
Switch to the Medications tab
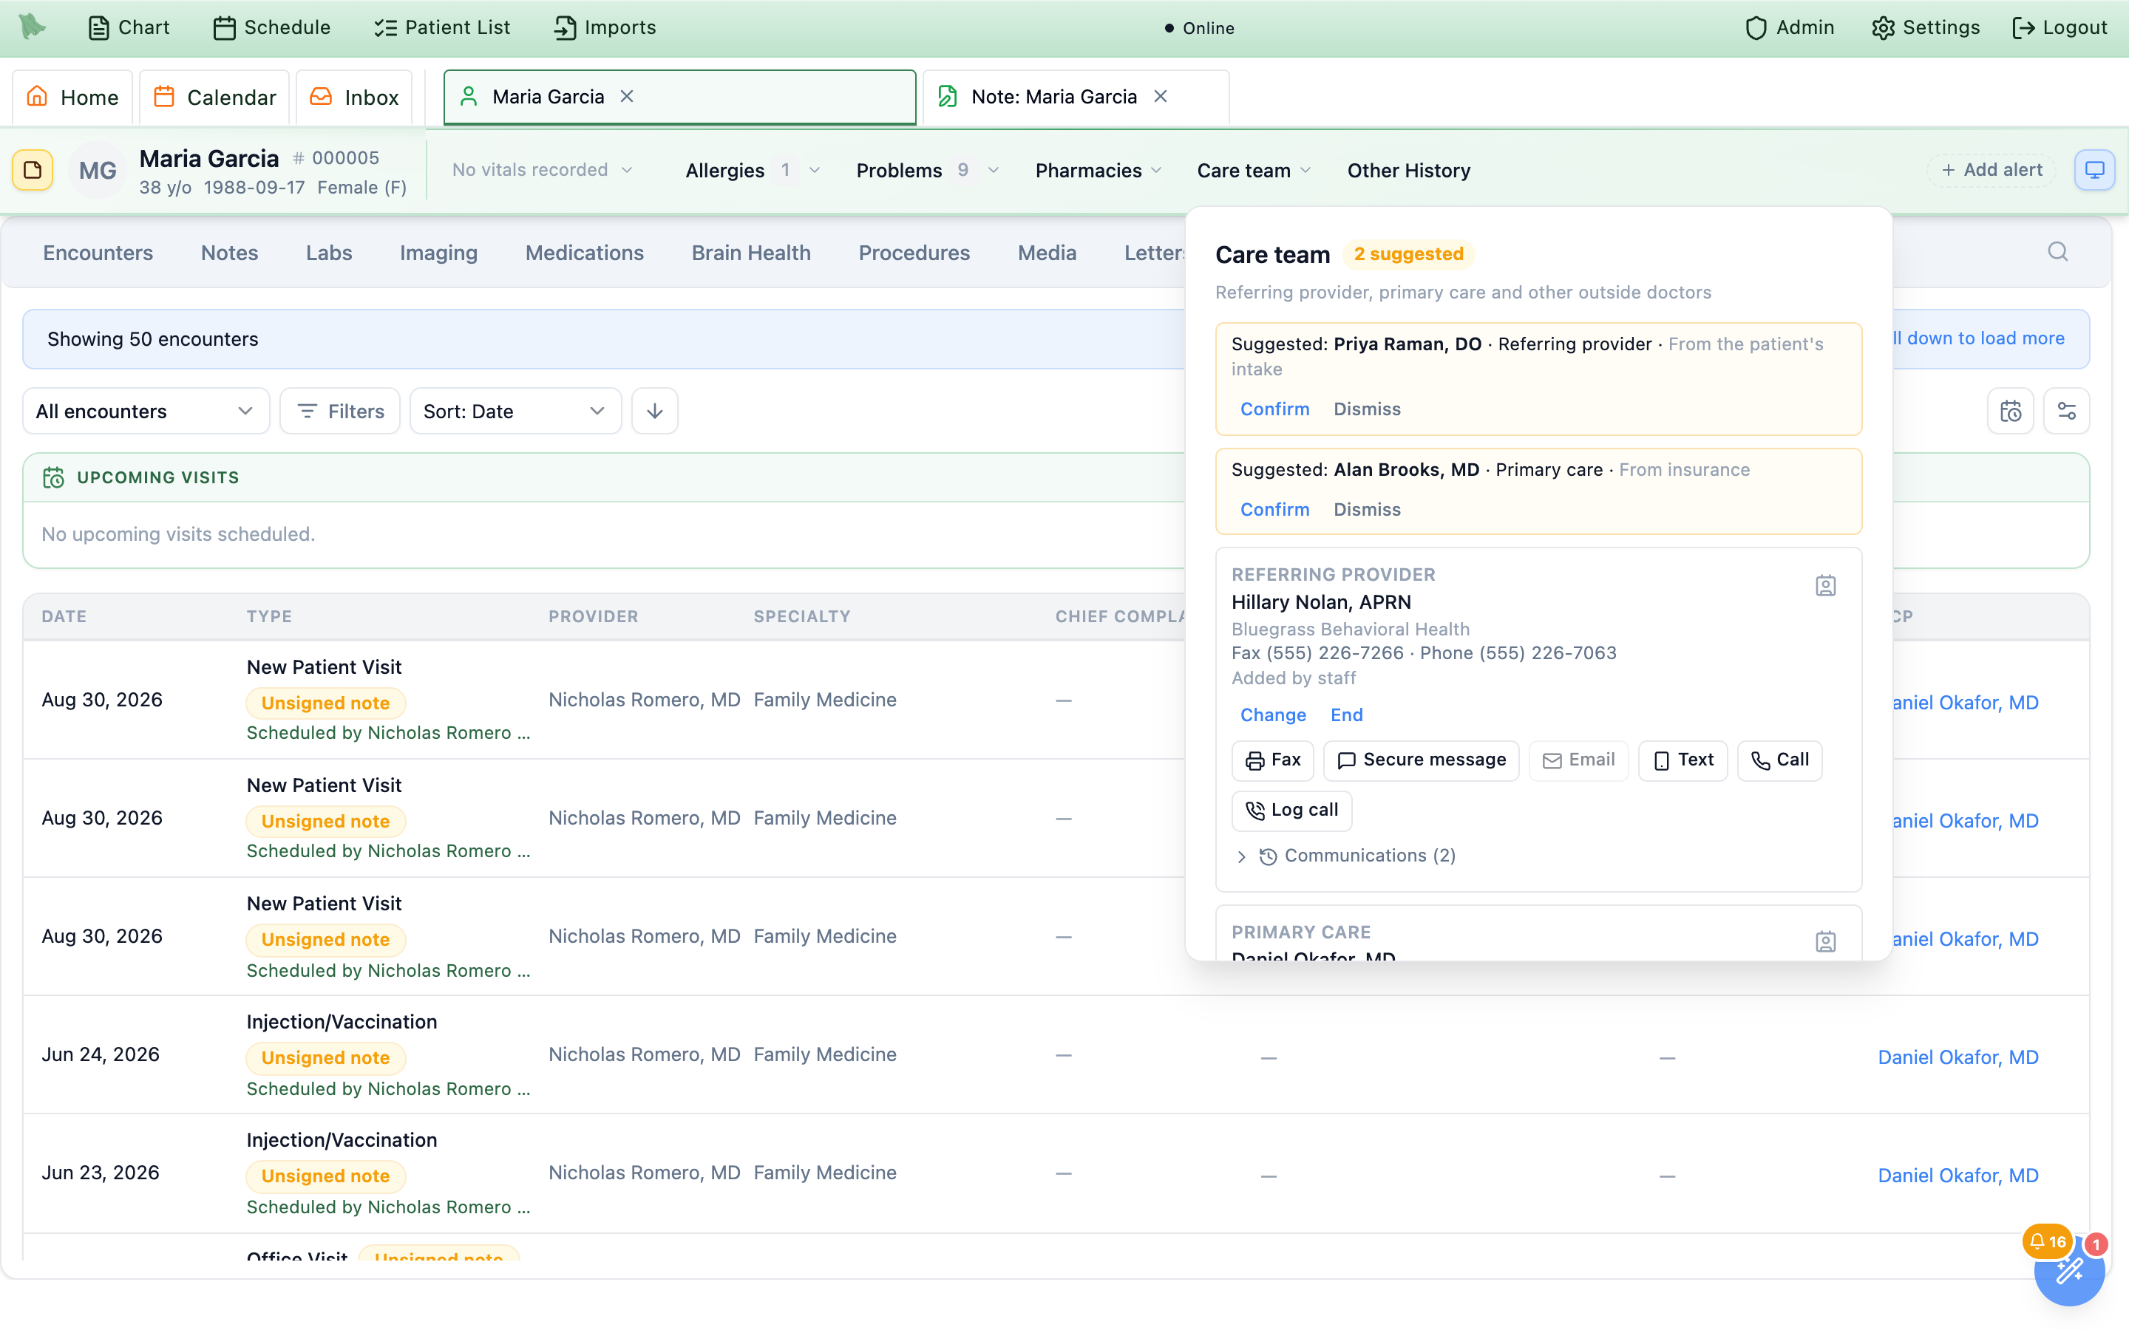click(584, 253)
